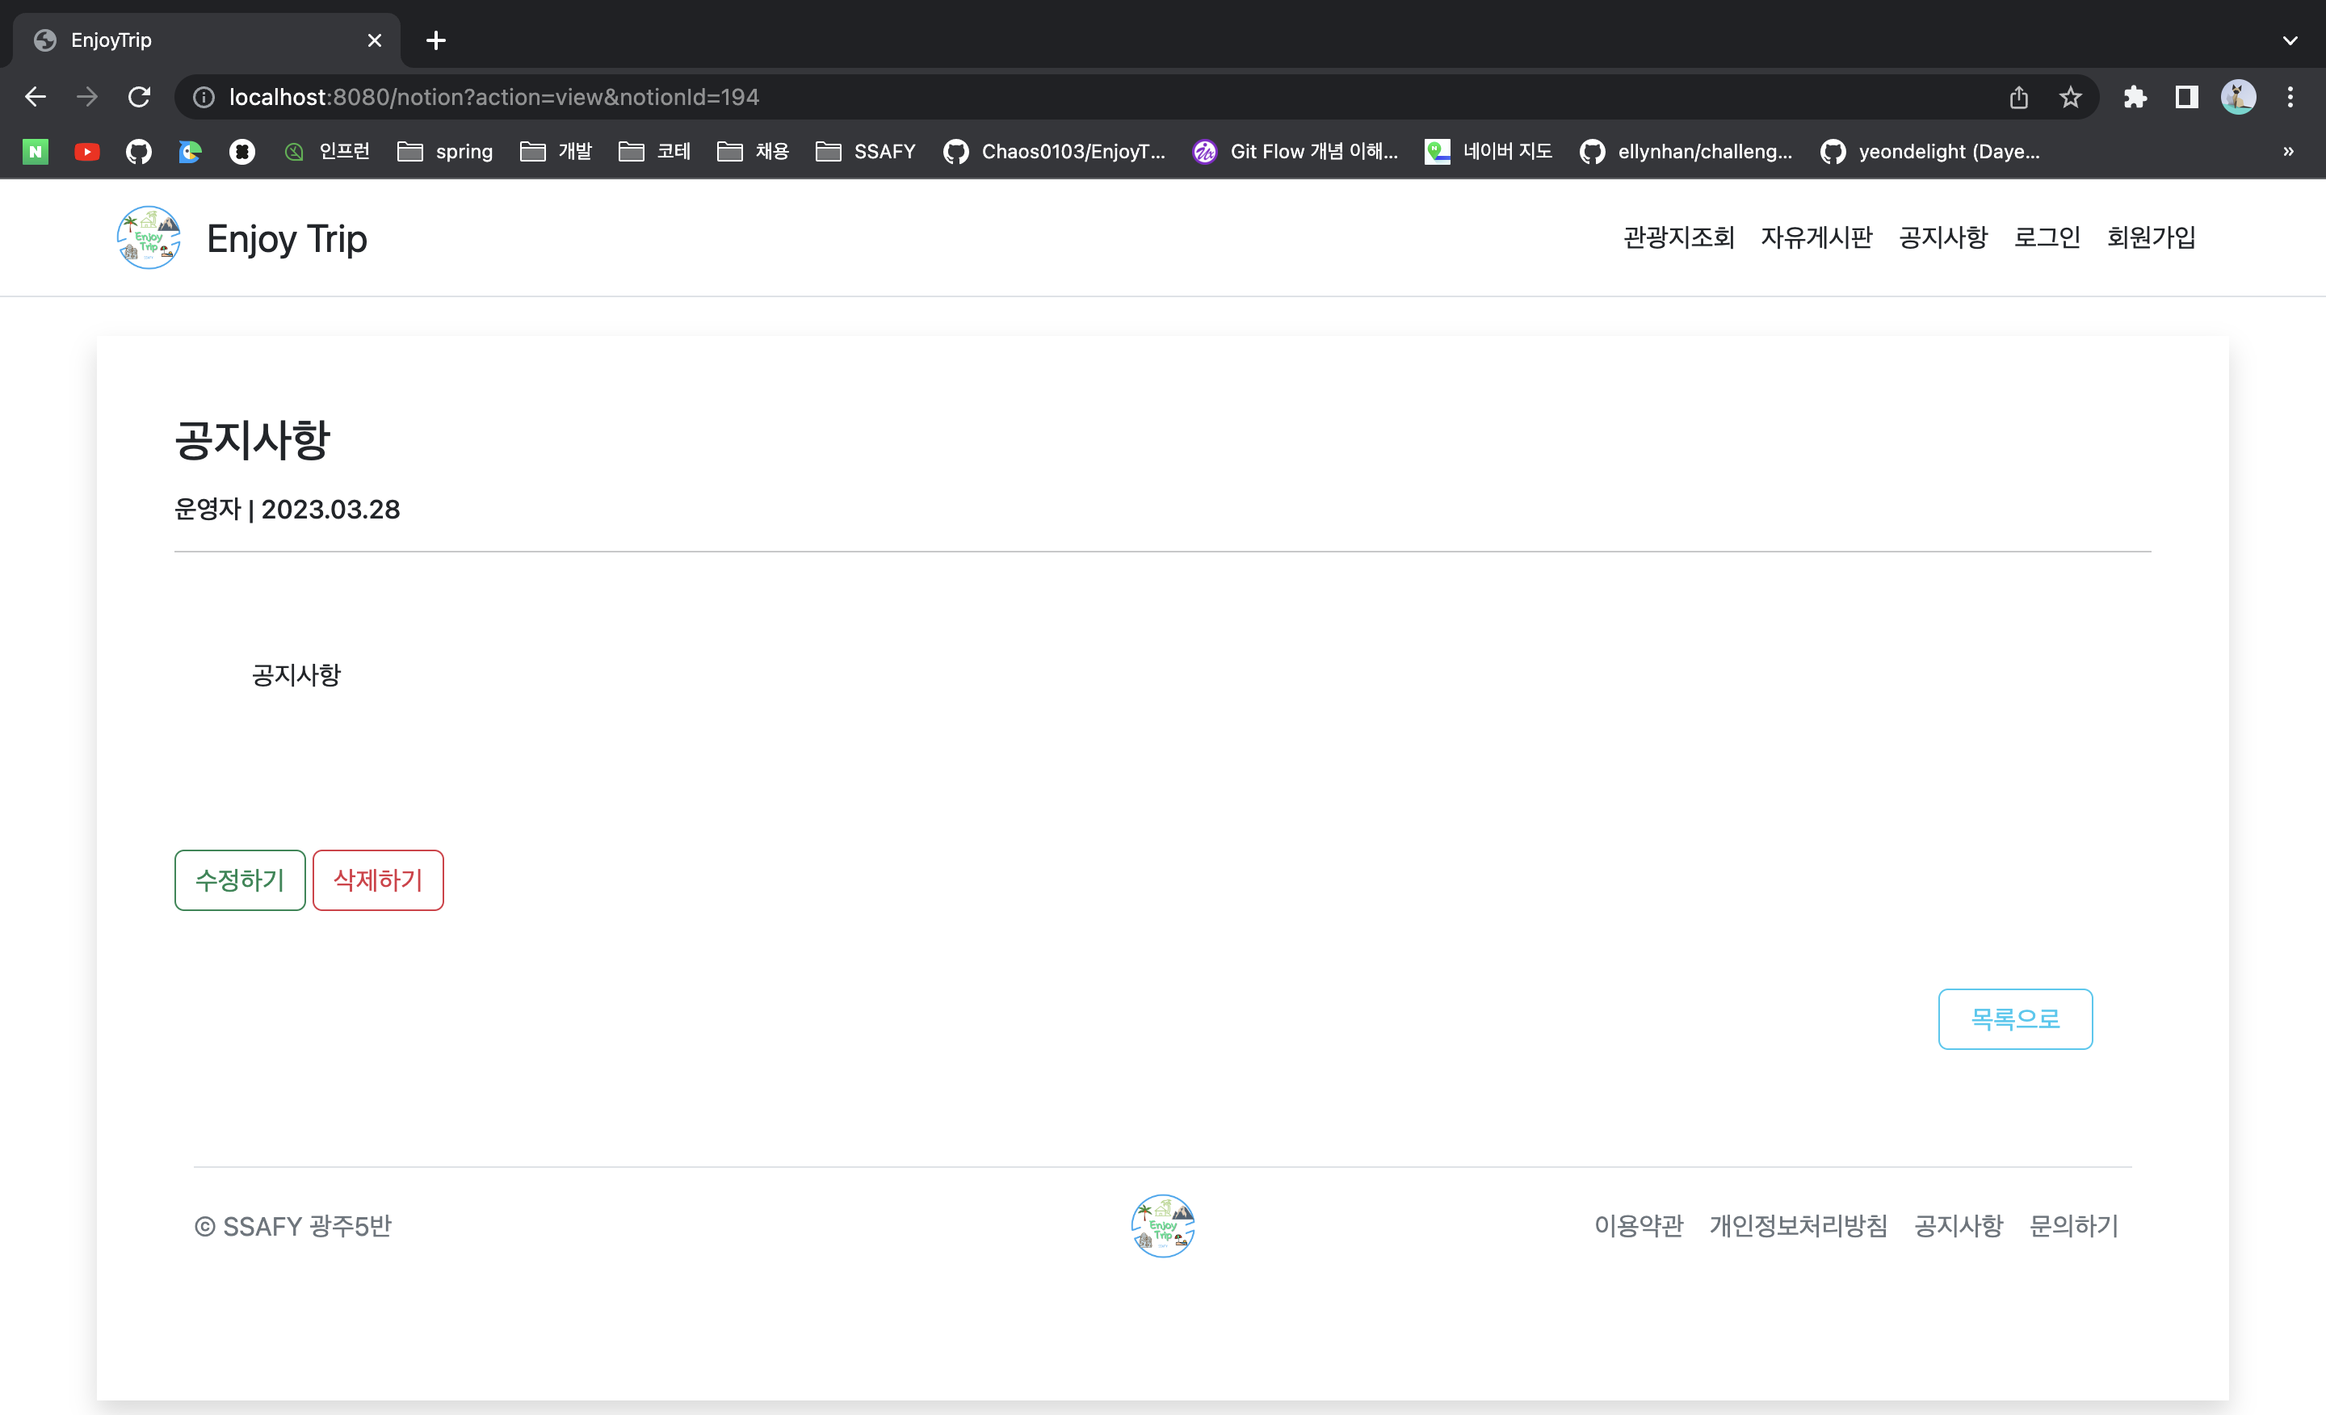
Task: Go to 관광지조회 in navigation
Action: pos(1678,237)
